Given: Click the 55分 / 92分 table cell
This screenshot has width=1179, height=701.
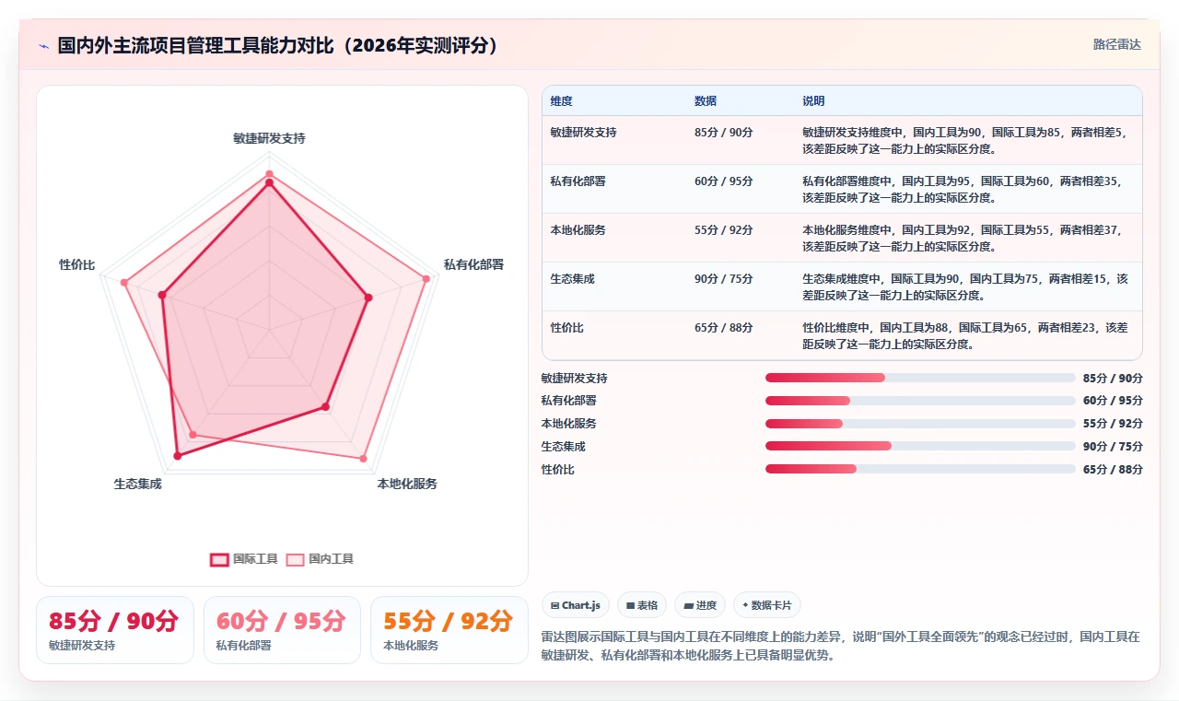Looking at the screenshot, I should tap(724, 230).
